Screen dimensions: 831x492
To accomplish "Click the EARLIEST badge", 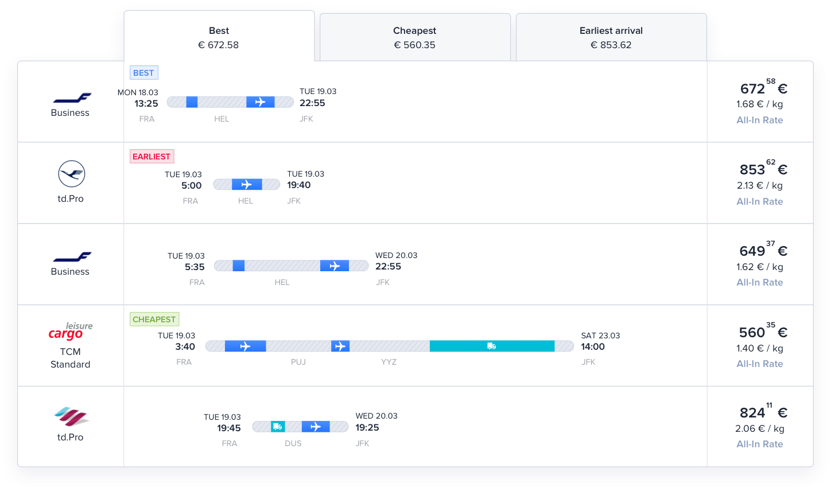I will (x=152, y=156).
